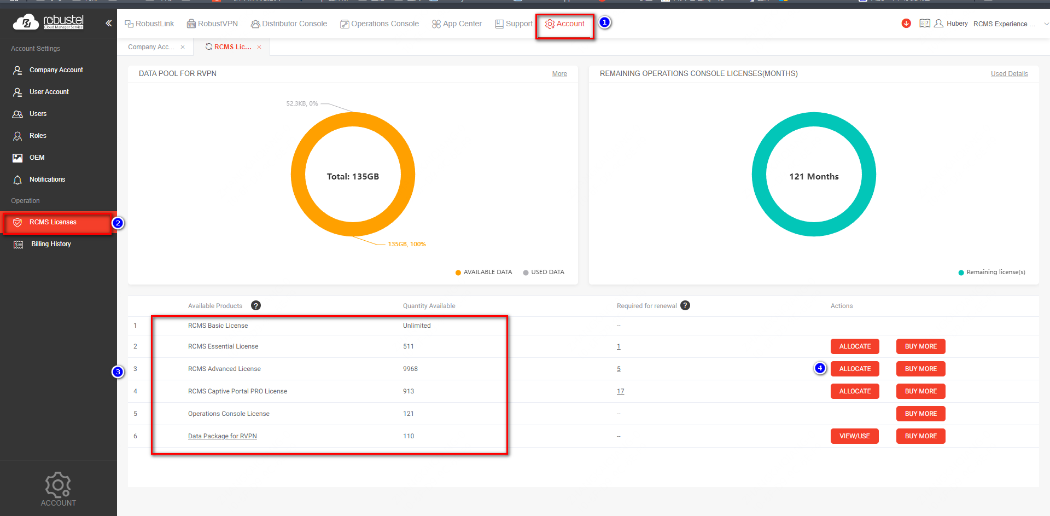Collapse the left sidebar with double-chevron icon
The image size is (1050, 516).
(108, 23)
